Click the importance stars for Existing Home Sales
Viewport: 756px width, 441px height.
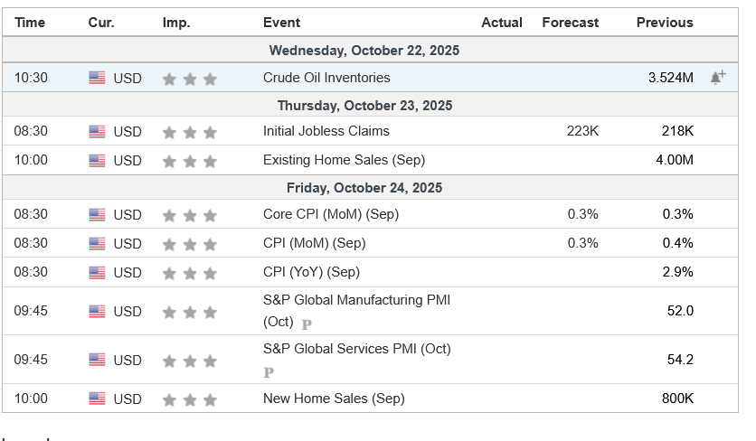coord(189,161)
